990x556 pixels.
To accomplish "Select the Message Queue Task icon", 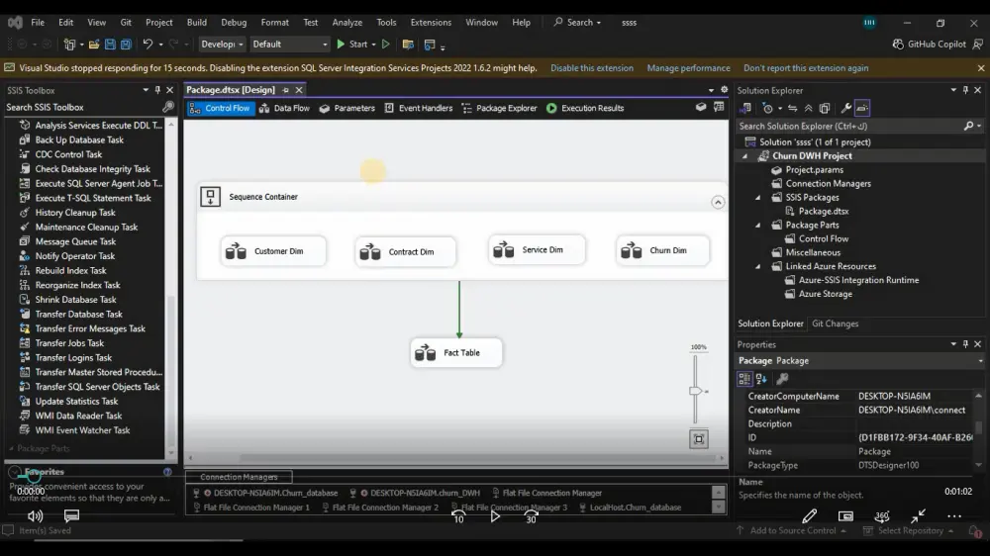I will point(25,241).
